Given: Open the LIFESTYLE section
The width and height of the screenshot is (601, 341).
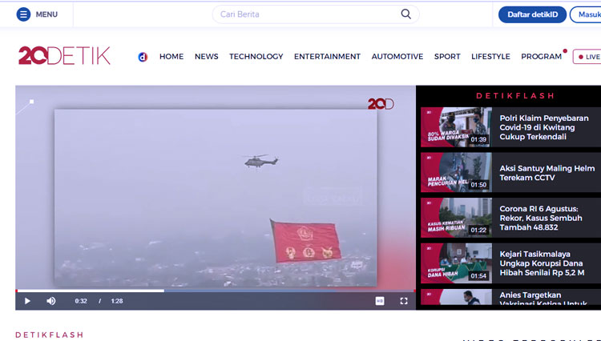Looking at the screenshot, I should coord(490,57).
